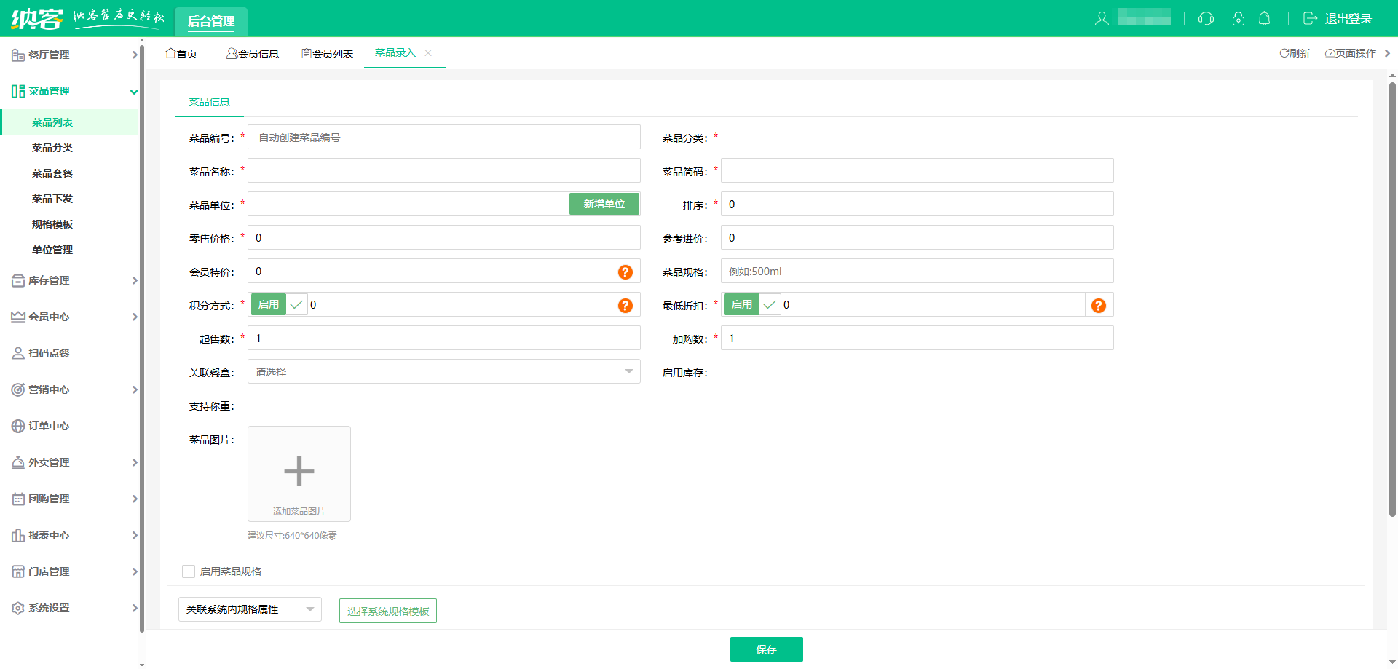Open the notification bell icon
This screenshot has height=669, width=1398.
[x=1265, y=19]
